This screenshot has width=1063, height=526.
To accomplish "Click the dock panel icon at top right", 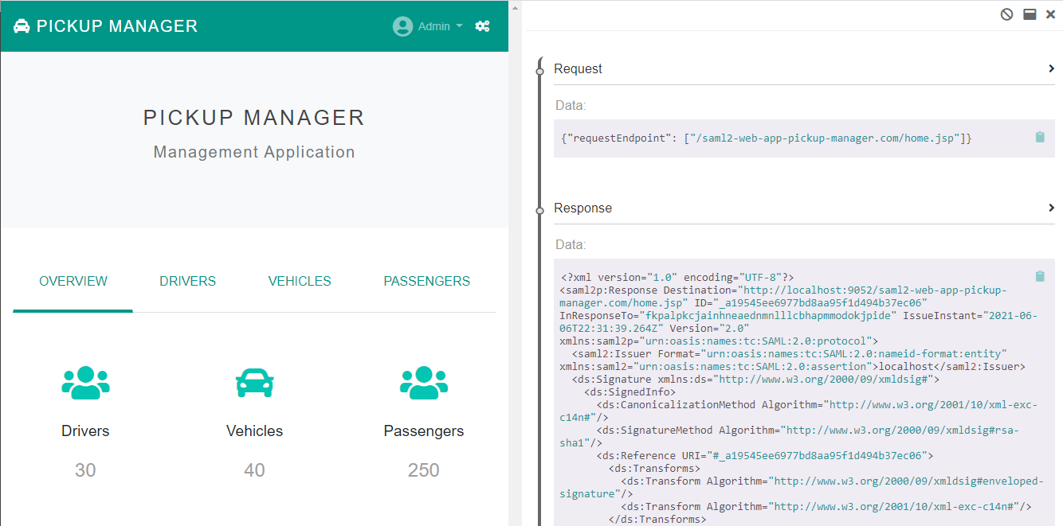I will pyautogui.click(x=1030, y=14).
